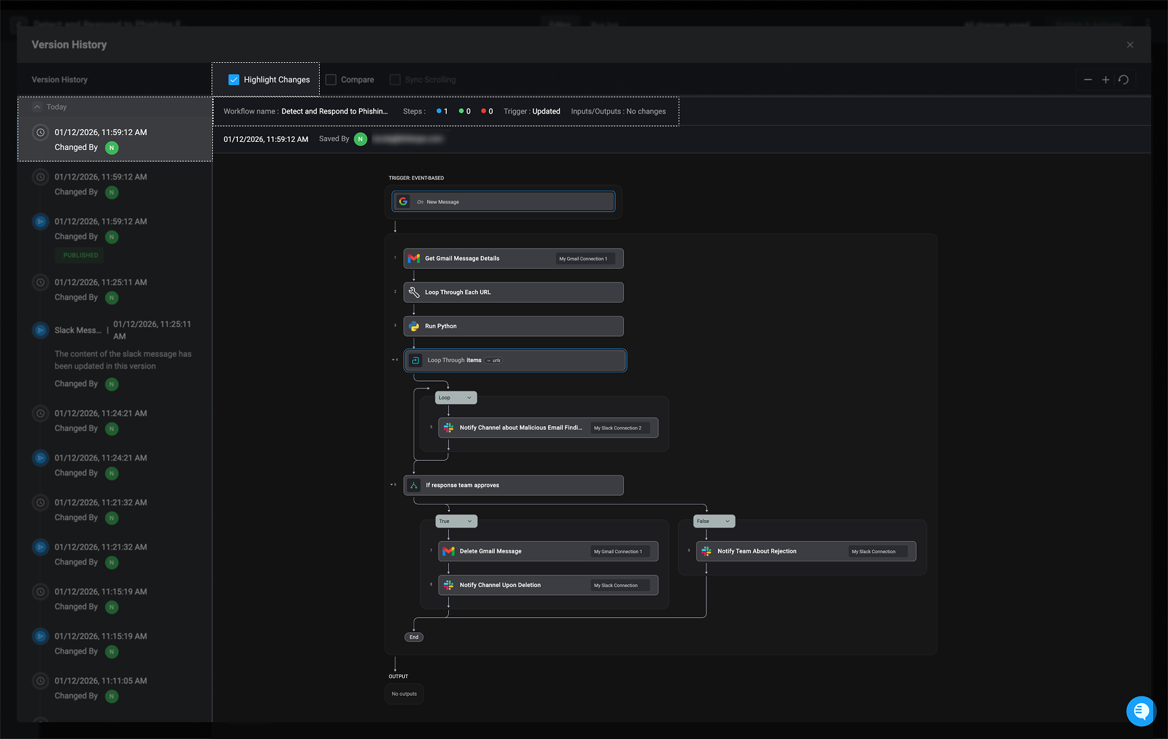Viewport: 1168px width, 739px height.
Task: Click the urls tag on Loop Through items
Action: (x=493, y=360)
